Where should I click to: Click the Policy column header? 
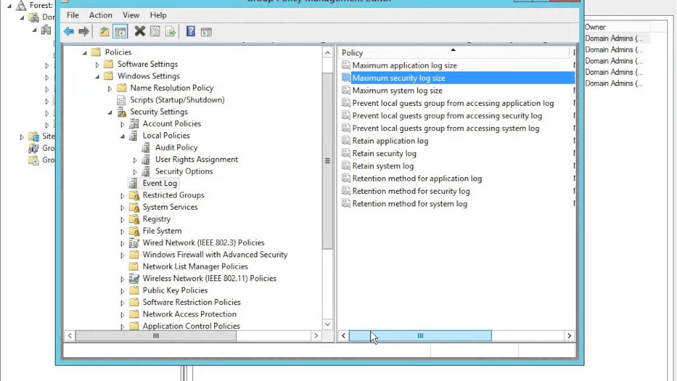(x=454, y=52)
